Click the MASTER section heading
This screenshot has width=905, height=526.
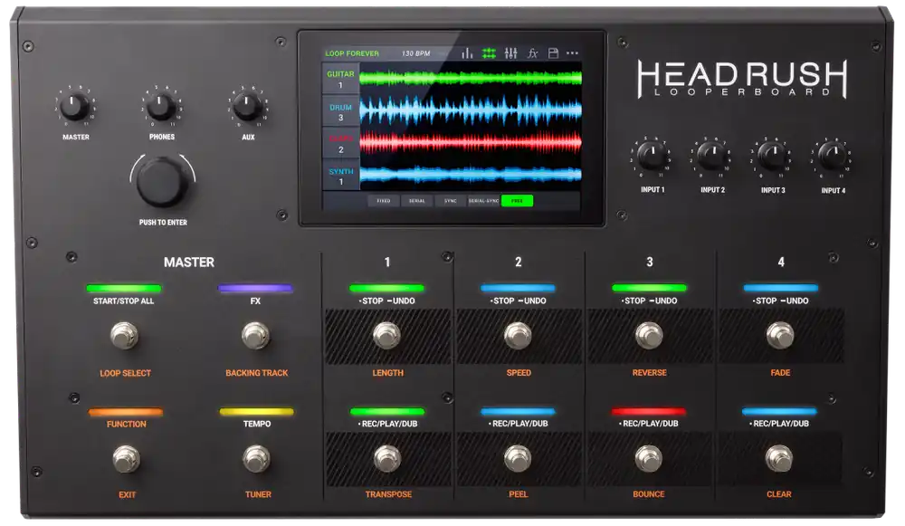click(189, 263)
